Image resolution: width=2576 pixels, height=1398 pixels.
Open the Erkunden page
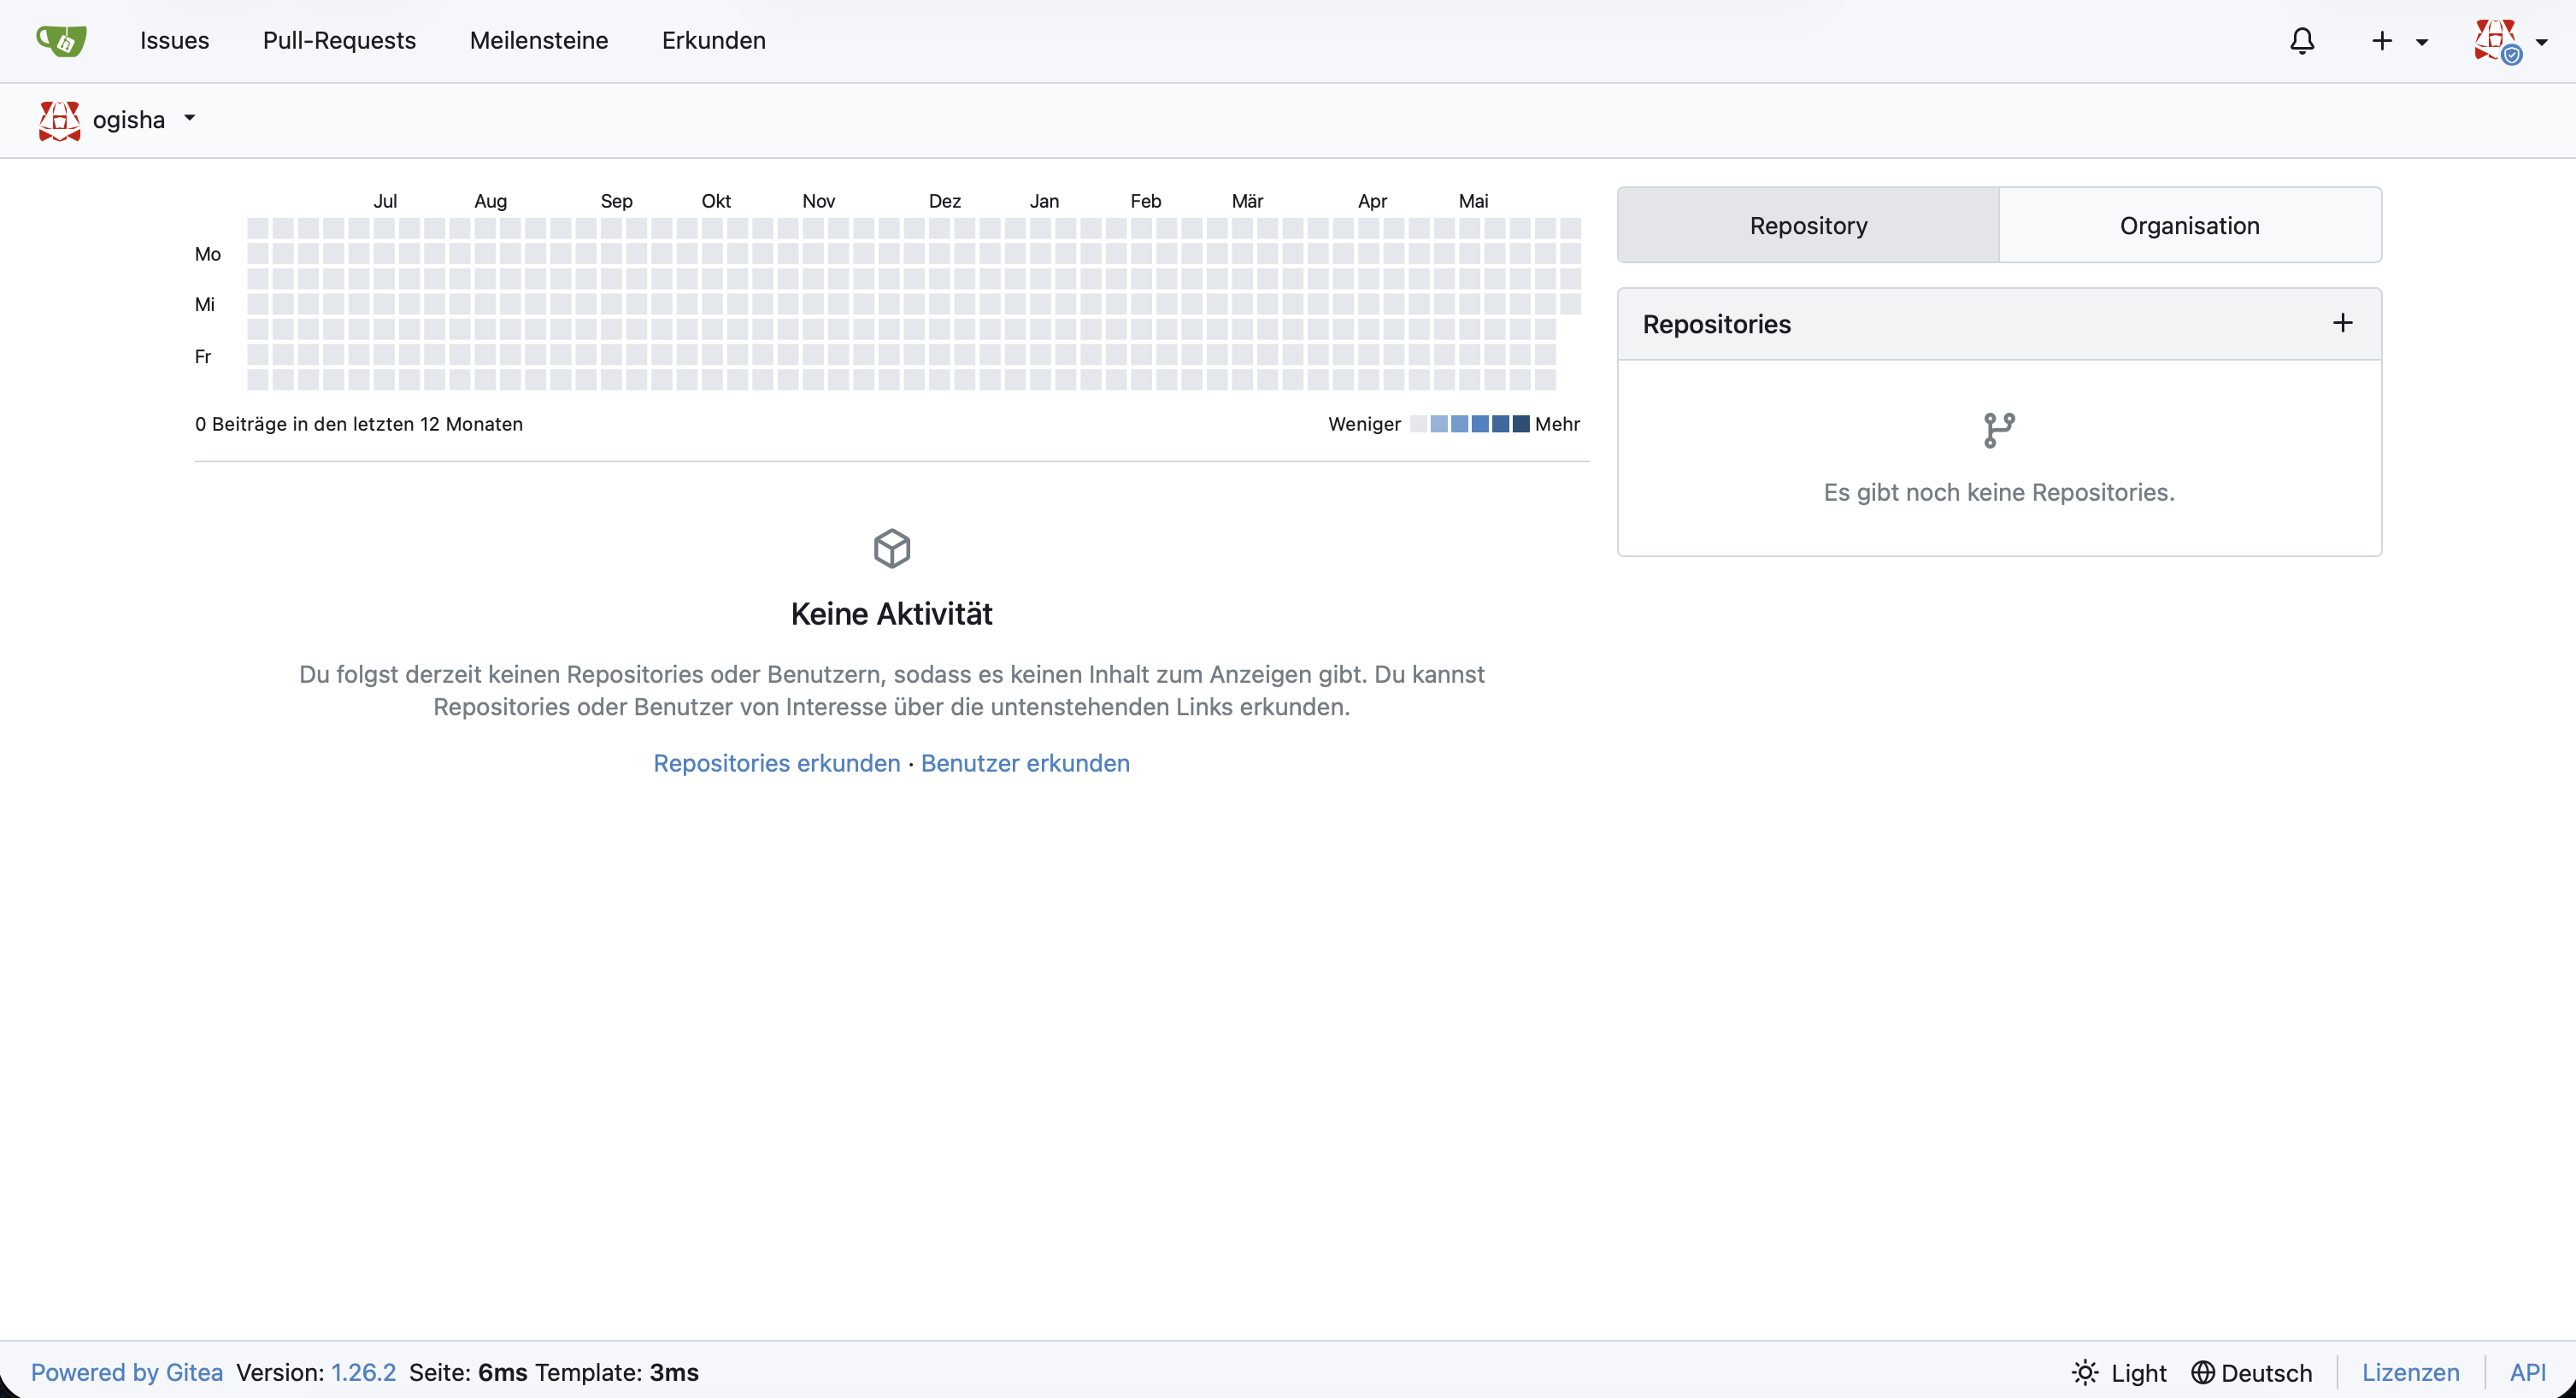pos(713,41)
